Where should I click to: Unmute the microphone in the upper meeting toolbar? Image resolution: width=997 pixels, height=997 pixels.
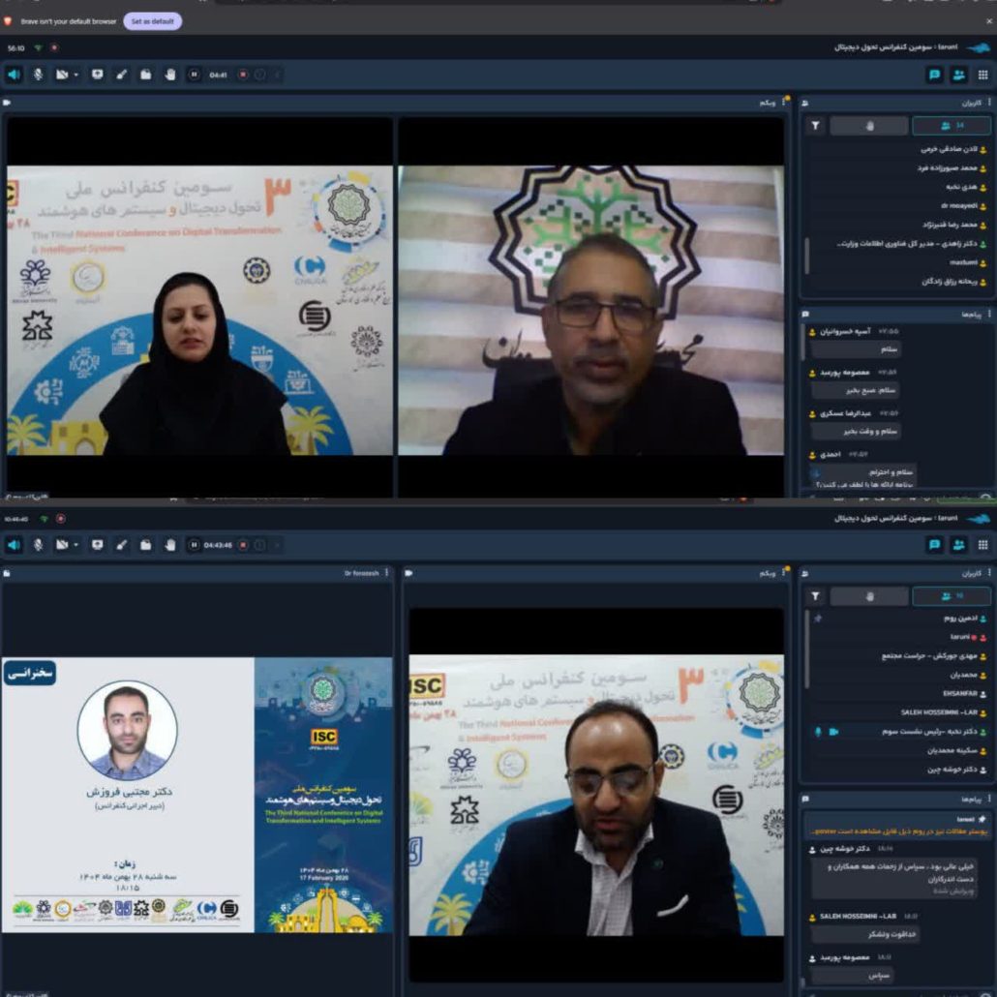click(39, 75)
